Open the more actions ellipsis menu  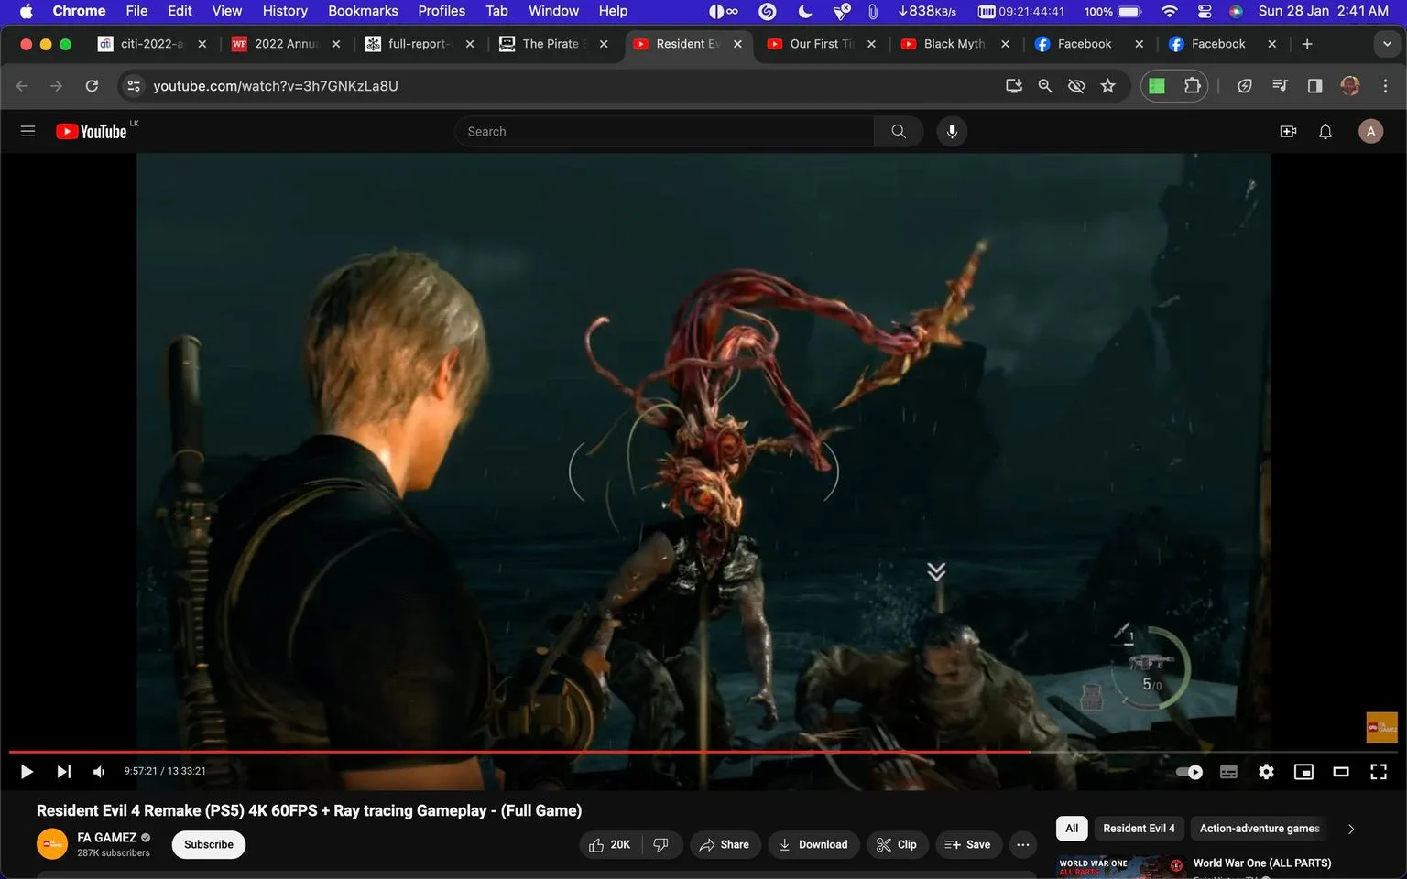click(x=1022, y=844)
